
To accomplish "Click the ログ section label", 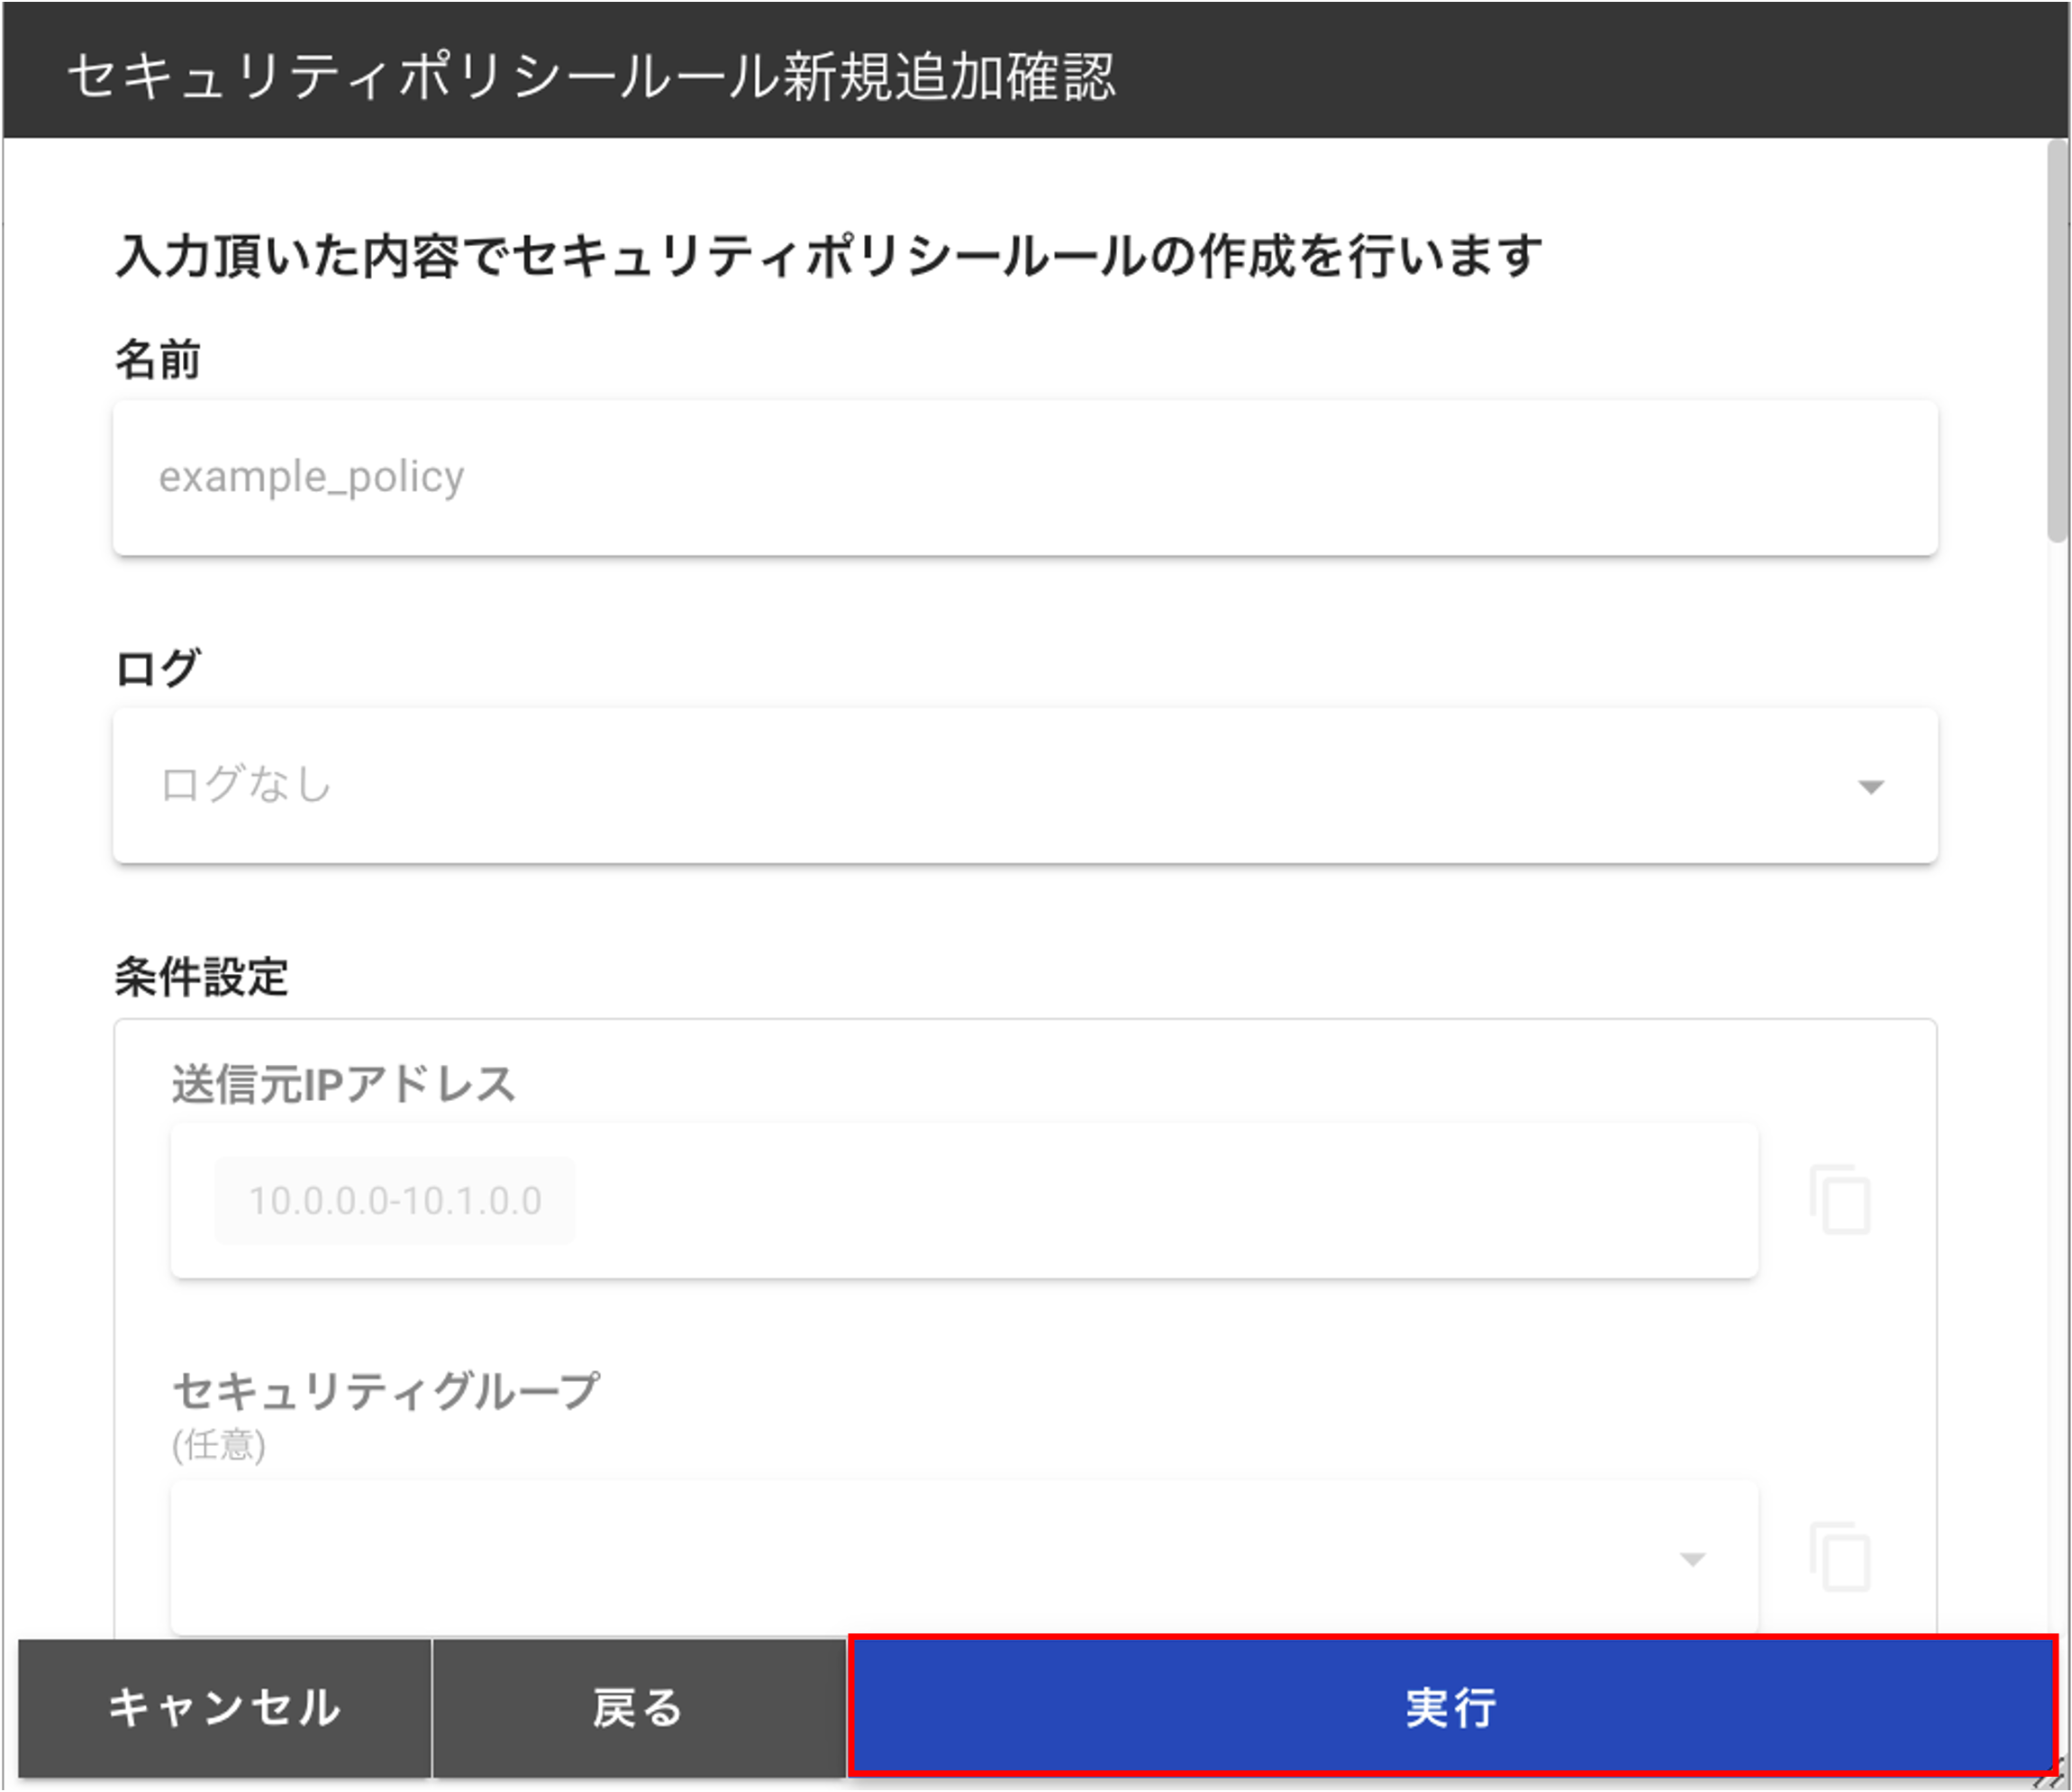I will (158, 667).
